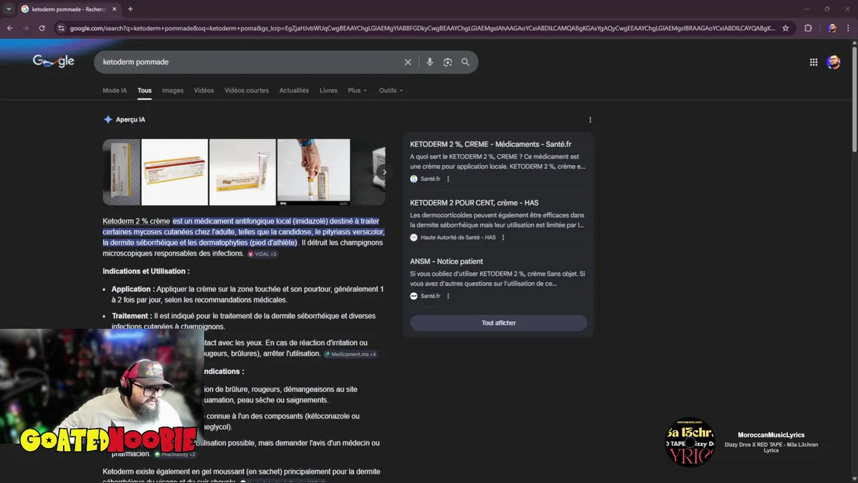Click Indications et Utilisation heading
Image resolution: width=858 pixels, height=483 pixels.
click(146, 271)
